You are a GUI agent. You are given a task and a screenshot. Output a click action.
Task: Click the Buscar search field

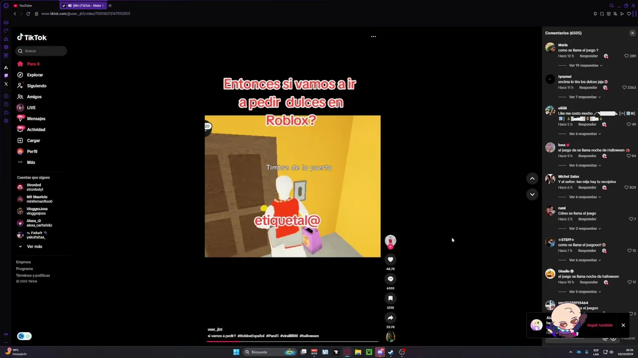[41, 51]
